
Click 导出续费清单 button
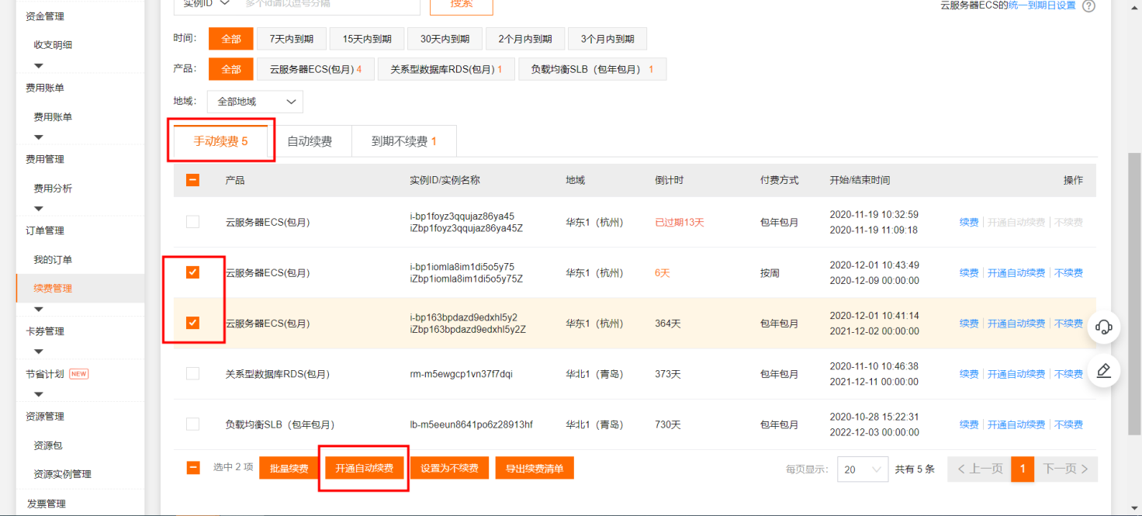(535, 468)
